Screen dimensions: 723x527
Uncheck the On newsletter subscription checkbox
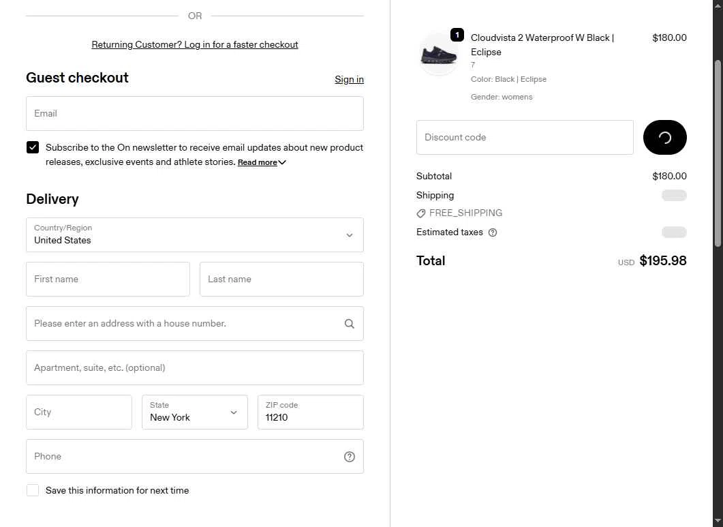tap(33, 148)
